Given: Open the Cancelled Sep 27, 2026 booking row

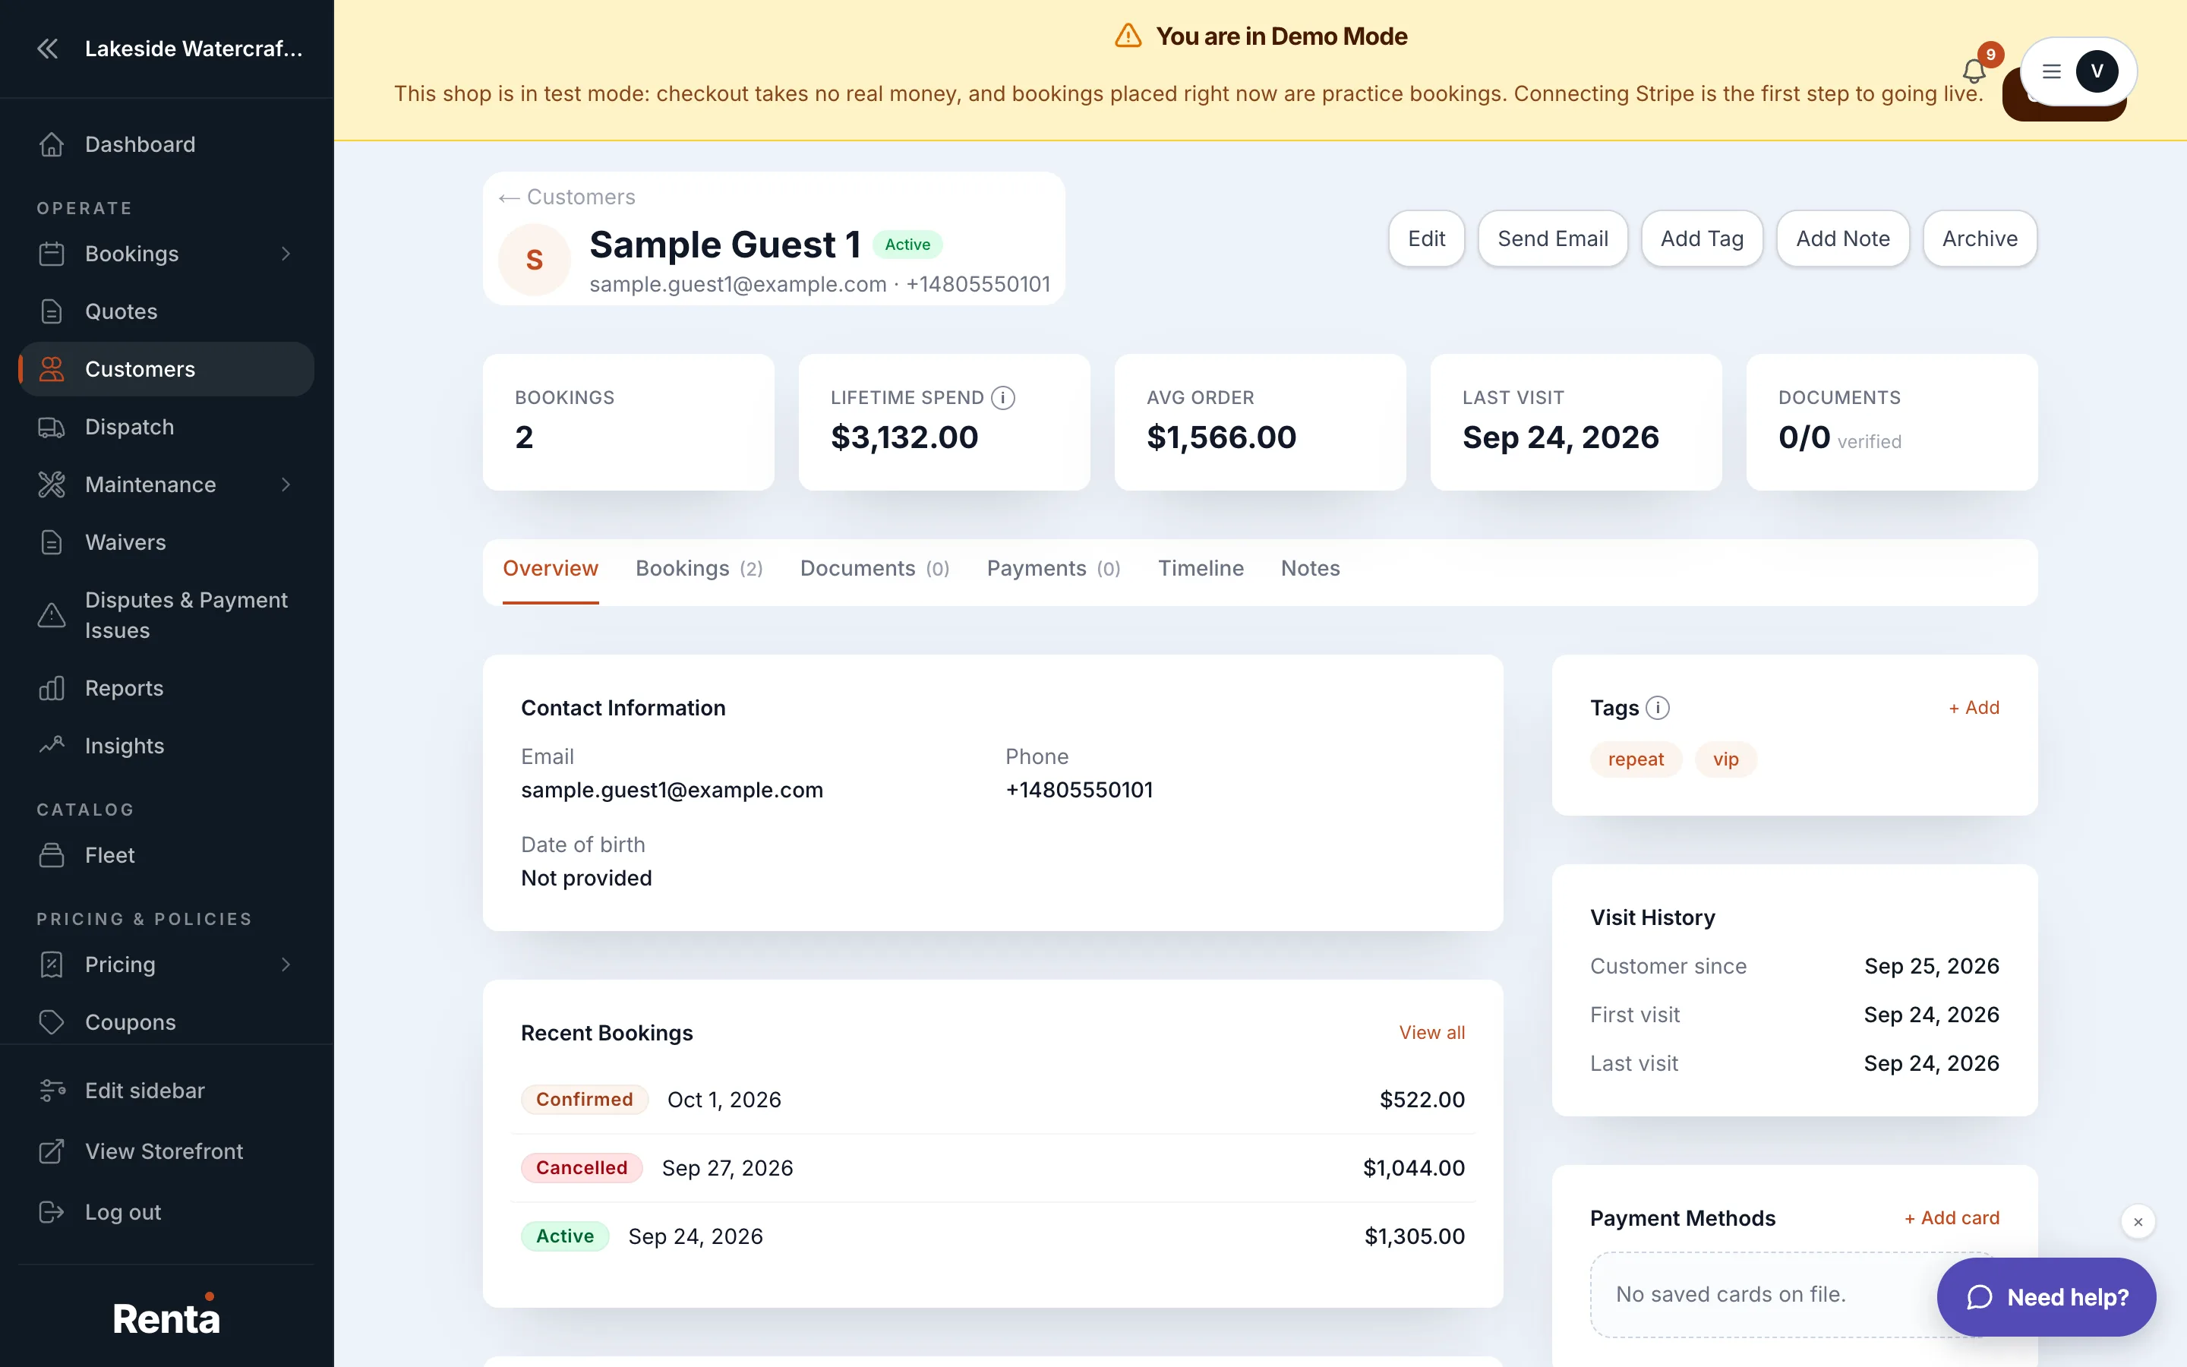Looking at the screenshot, I should pos(993,1168).
